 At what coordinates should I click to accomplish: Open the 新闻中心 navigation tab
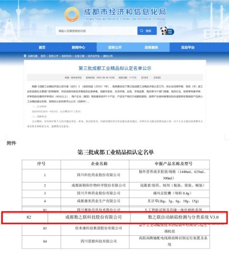(x=78, y=48)
